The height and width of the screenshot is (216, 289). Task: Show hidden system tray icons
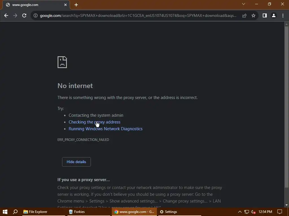point(240,212)
